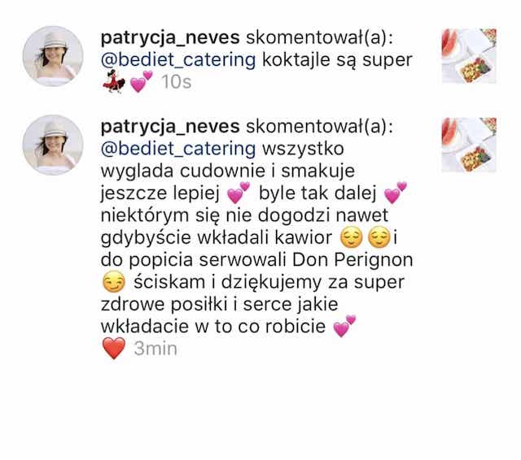Tap the smirking face emoji before ściskam
521x460 pixels.
tap(114, 282)
